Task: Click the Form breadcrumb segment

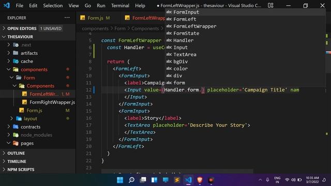Action: pos(120,28)
